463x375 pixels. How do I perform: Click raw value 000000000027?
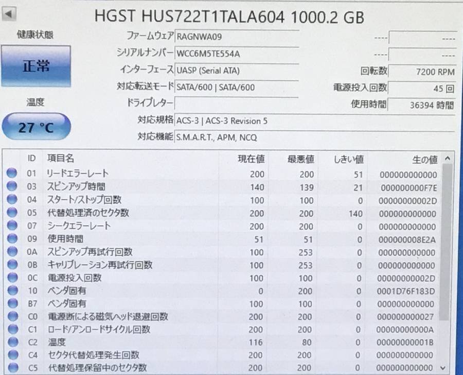pyautogui.click(x=405, y=317)
